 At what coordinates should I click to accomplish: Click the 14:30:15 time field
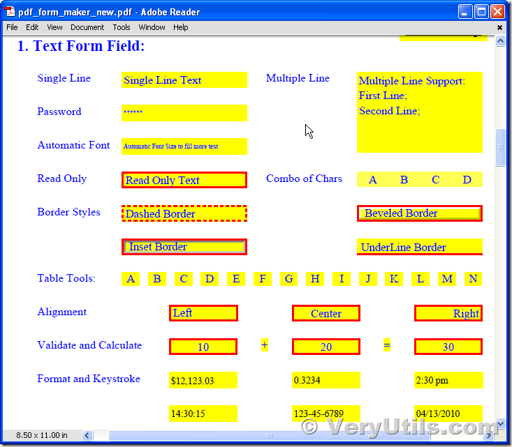(203, 414)
